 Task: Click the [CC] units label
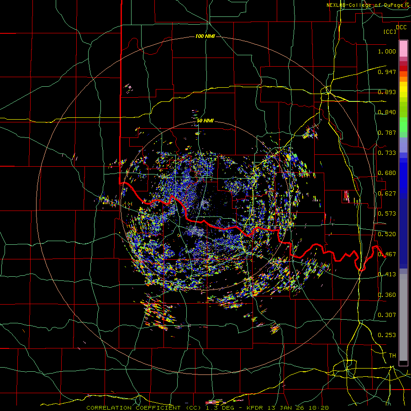390,32
